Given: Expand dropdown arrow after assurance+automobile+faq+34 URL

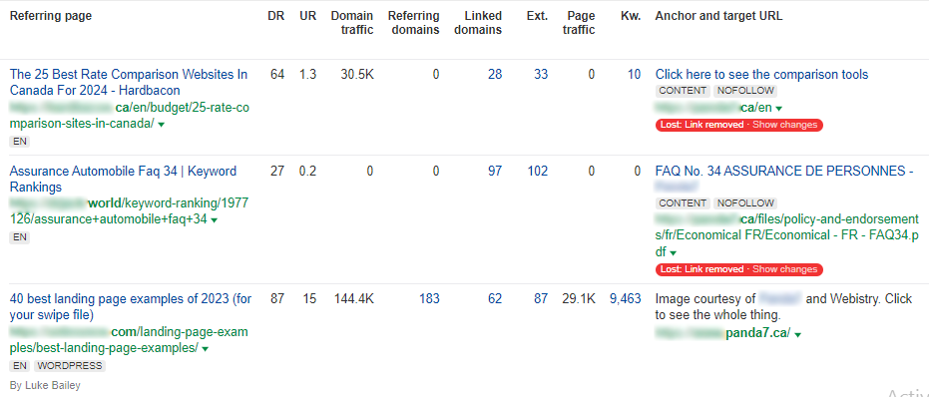Looking at the screenshot, I should click(x=214, y=220).
